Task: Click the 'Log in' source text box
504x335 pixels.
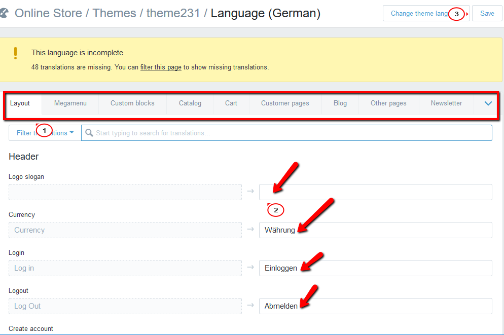Action: tap(125, 268)
